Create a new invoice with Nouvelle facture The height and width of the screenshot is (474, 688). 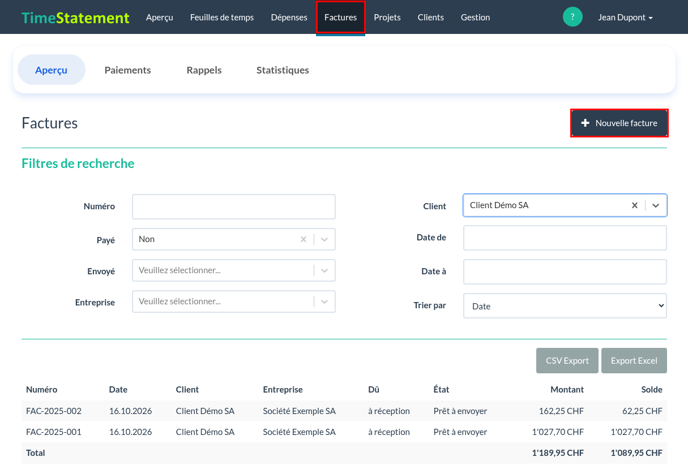(x=619, y=123)
